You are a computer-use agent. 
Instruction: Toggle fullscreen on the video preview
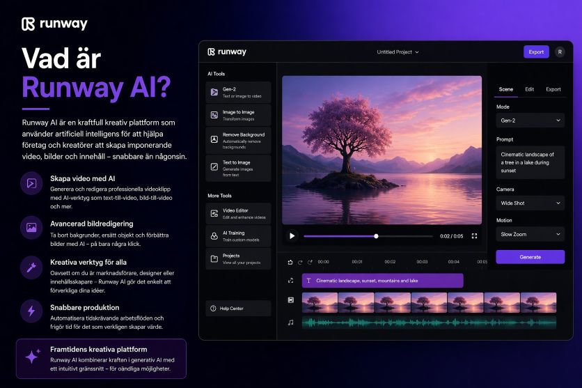coord(474,236)
